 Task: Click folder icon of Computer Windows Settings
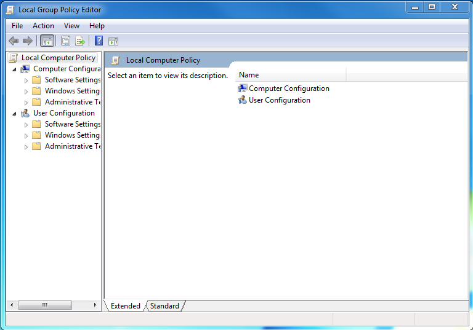pos(36,91)
